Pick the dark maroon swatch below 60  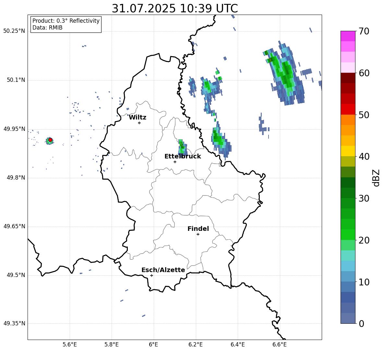point(348,78)
